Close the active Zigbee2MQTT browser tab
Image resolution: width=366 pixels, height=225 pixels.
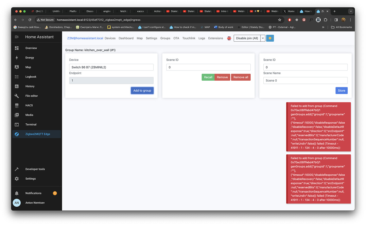point(327,11)
